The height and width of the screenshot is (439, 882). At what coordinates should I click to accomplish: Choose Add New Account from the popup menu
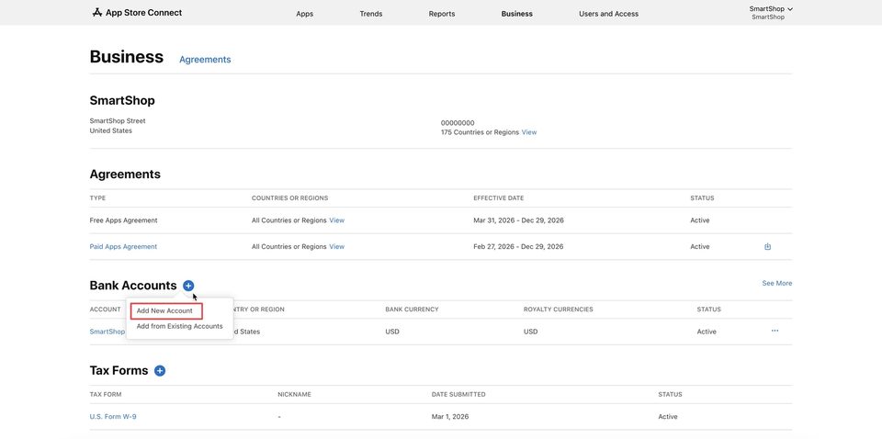pyautogui.click(x=164, y=310)
